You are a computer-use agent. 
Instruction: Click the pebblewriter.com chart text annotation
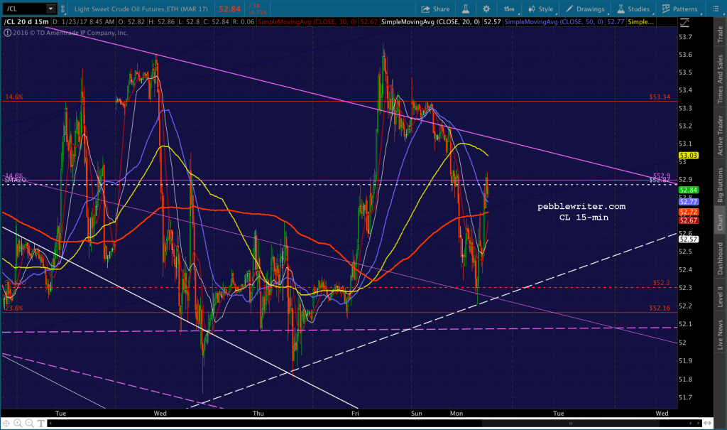click(x=581, y=206)
